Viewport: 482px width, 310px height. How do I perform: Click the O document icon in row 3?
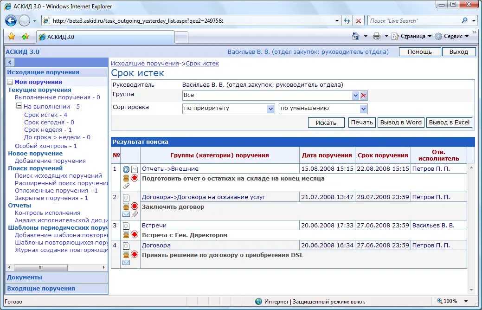(x=126, y=226)
